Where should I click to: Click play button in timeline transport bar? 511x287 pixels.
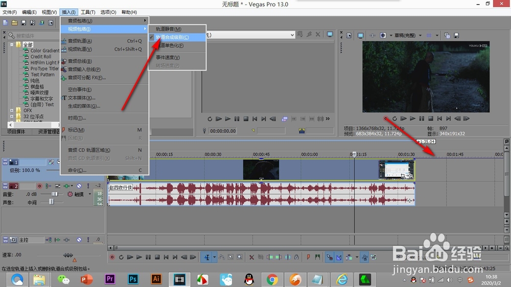[139, 257]
